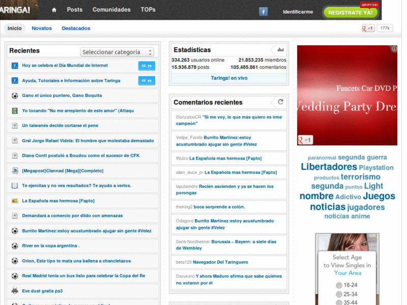Open the Taringa! en vivo link
The height and width of the screenshot is (305, 407).
pos(229,78)
